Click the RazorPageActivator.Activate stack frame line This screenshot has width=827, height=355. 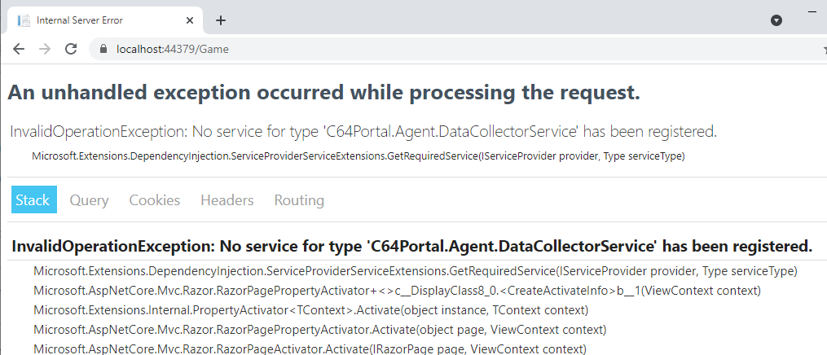309,348
